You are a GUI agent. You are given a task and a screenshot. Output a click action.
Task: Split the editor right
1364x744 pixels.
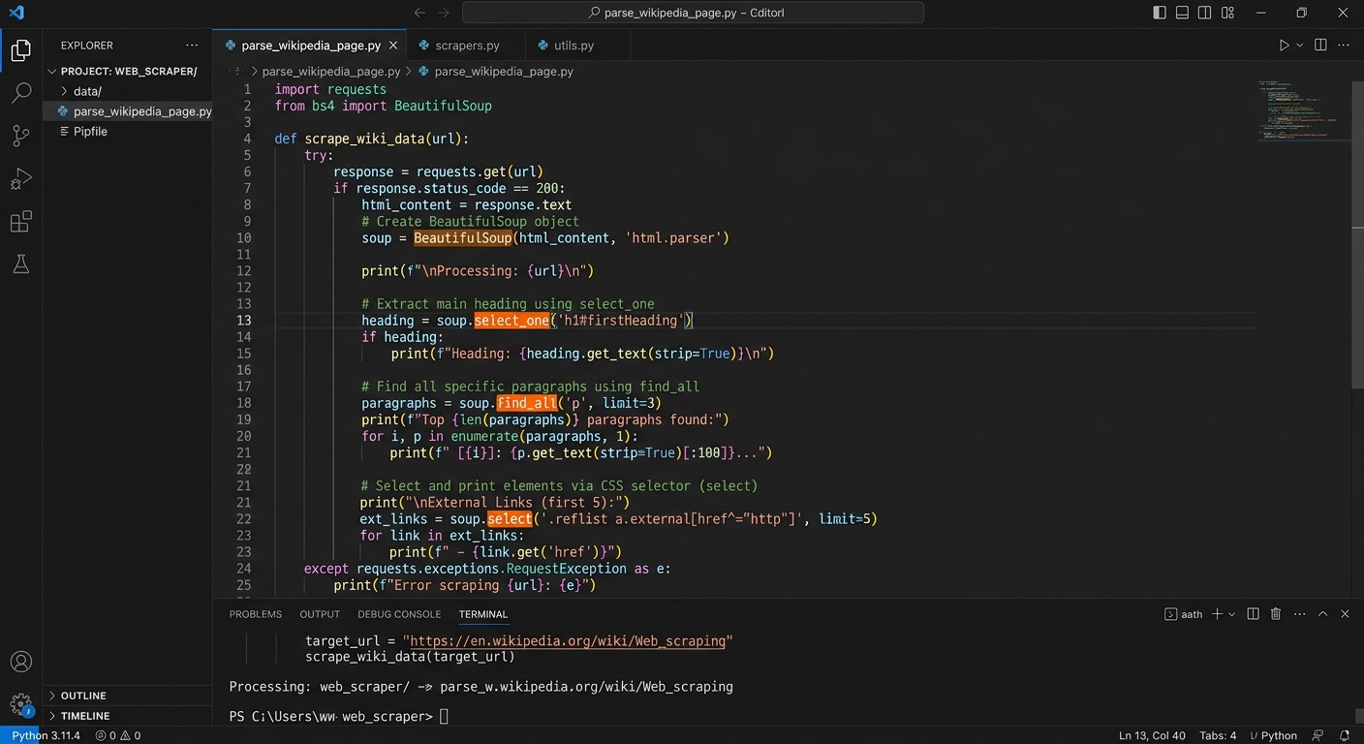point(1321,46)
